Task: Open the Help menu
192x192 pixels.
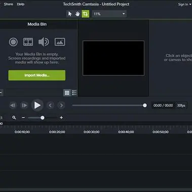Action: [x=21, y=4]
